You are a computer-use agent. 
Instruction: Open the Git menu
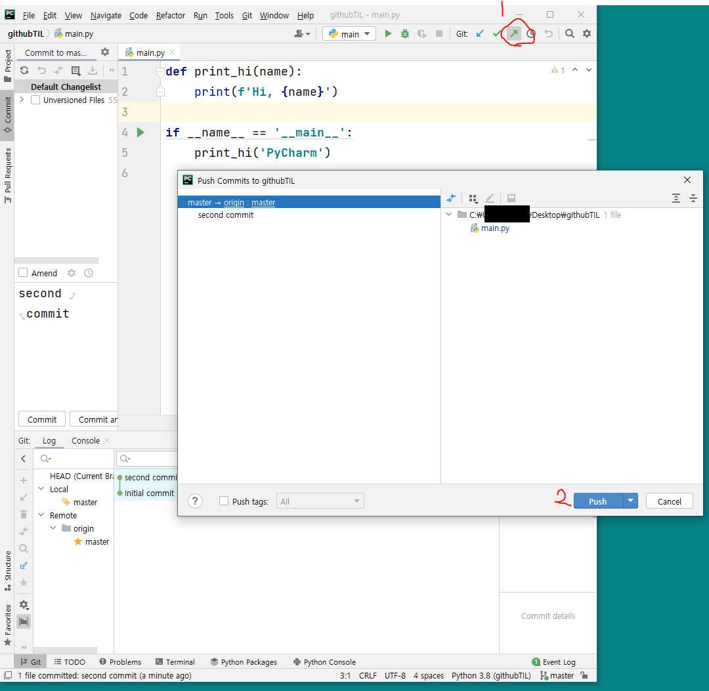click(247, 15)
